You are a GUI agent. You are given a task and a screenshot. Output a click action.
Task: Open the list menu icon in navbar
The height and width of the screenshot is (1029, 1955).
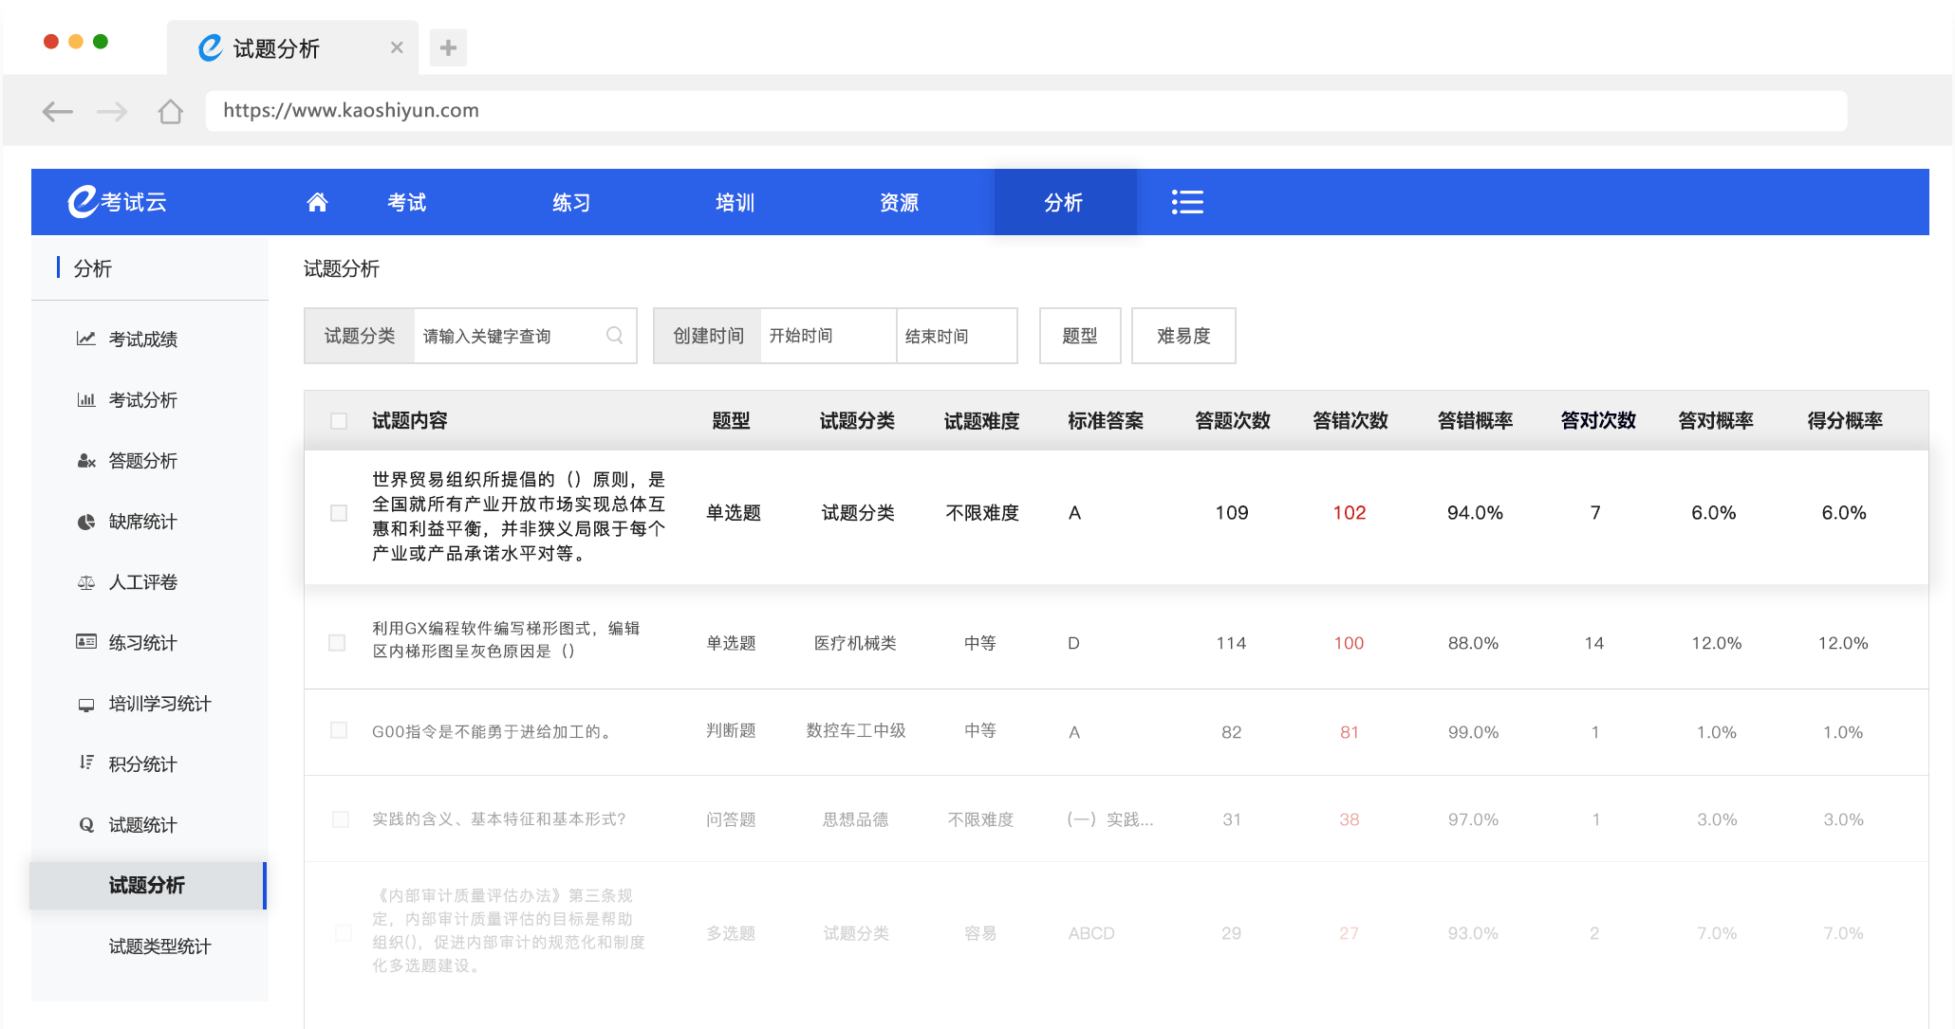[1186, 202]
